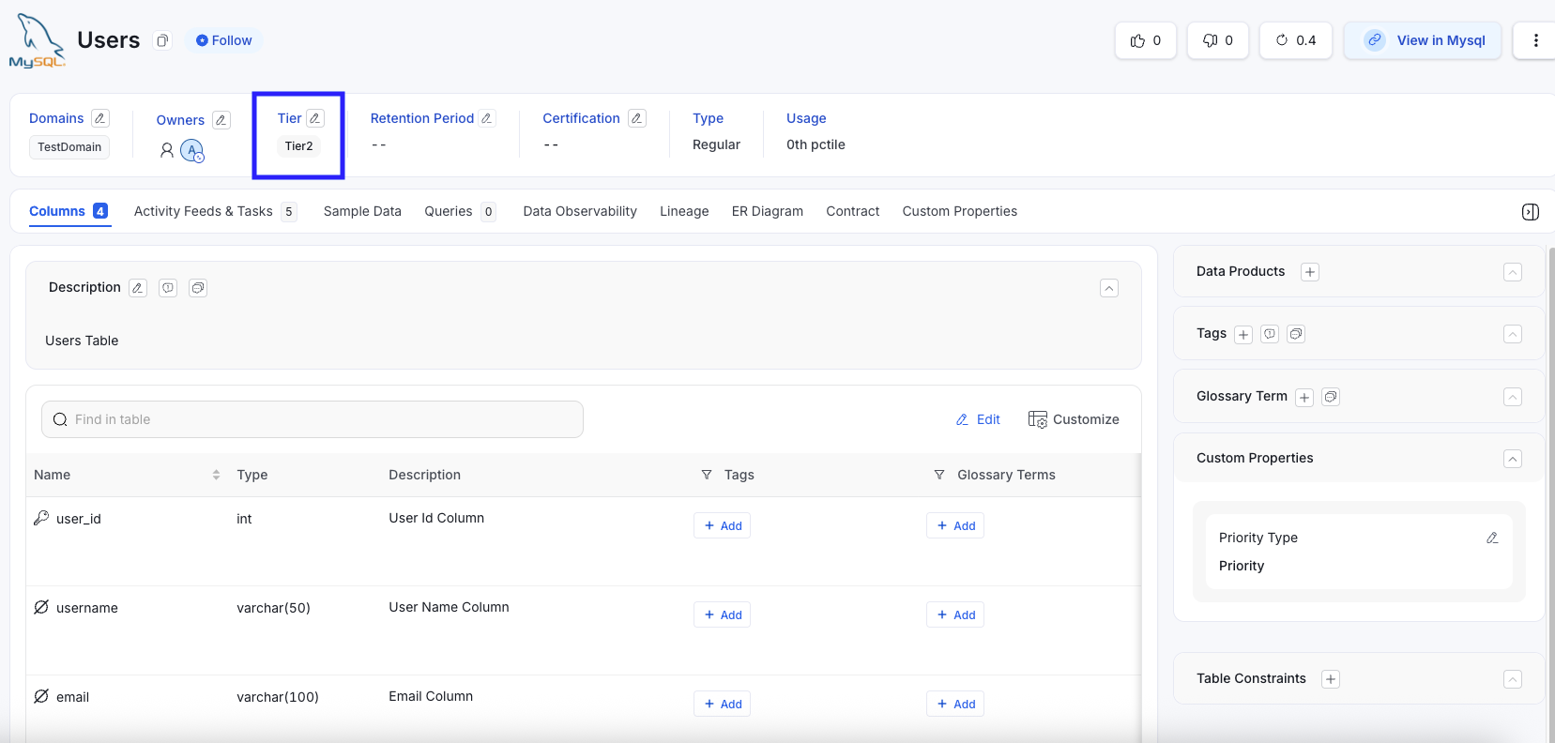
Task: Click the thumbs down vote button
Action: [1218, 40]
